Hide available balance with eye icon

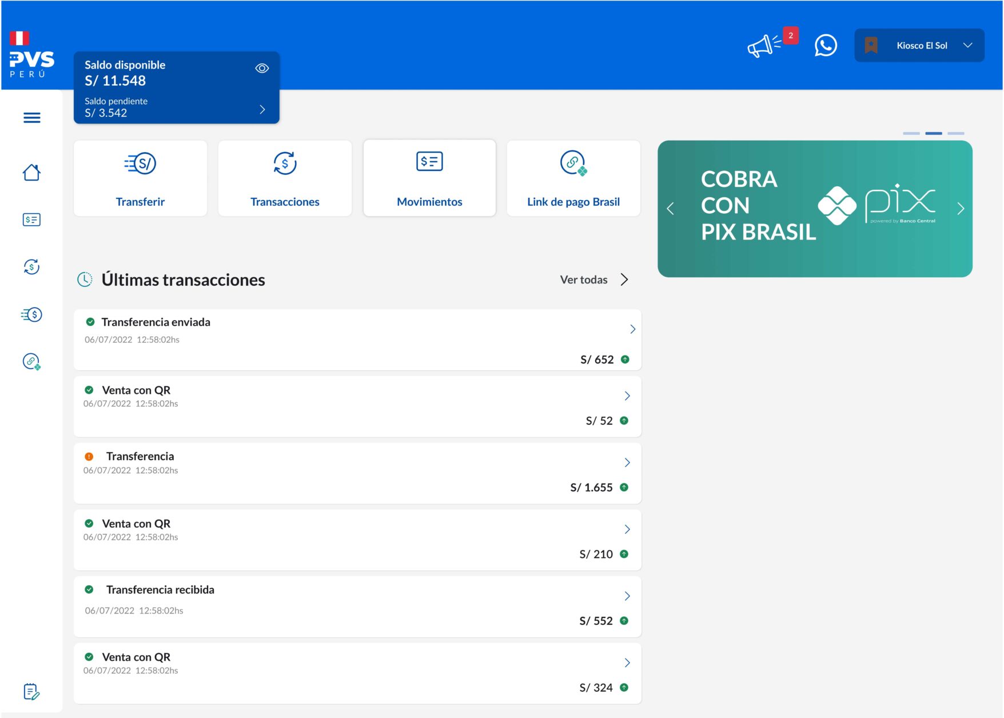coord(262,69)
